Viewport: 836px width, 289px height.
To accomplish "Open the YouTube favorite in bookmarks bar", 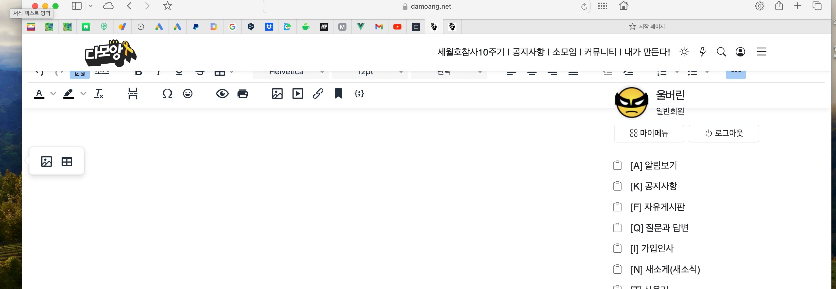I will click(x=397, y=27).
